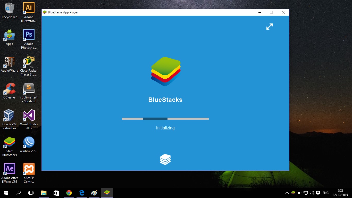Open Microsoft Edge from the taskbar
Viewport: 352px width, 198px height.
point(82,193)
